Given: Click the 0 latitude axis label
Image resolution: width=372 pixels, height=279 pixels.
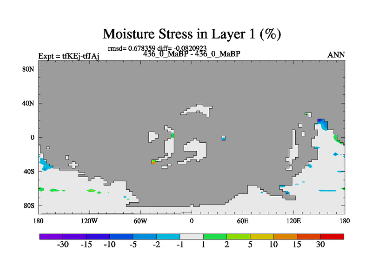Looking at the screenshot, I should click(x=32, y=137).
